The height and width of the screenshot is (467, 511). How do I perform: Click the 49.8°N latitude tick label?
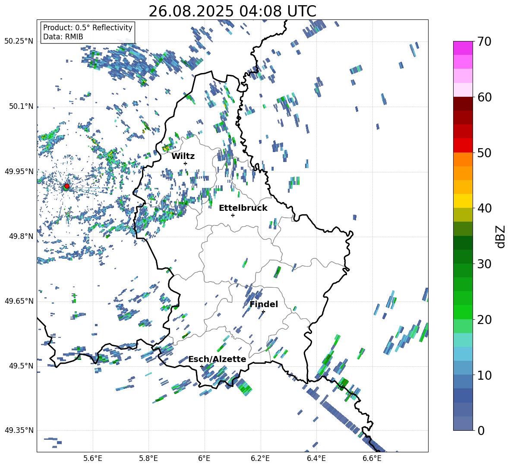(21, 236)
